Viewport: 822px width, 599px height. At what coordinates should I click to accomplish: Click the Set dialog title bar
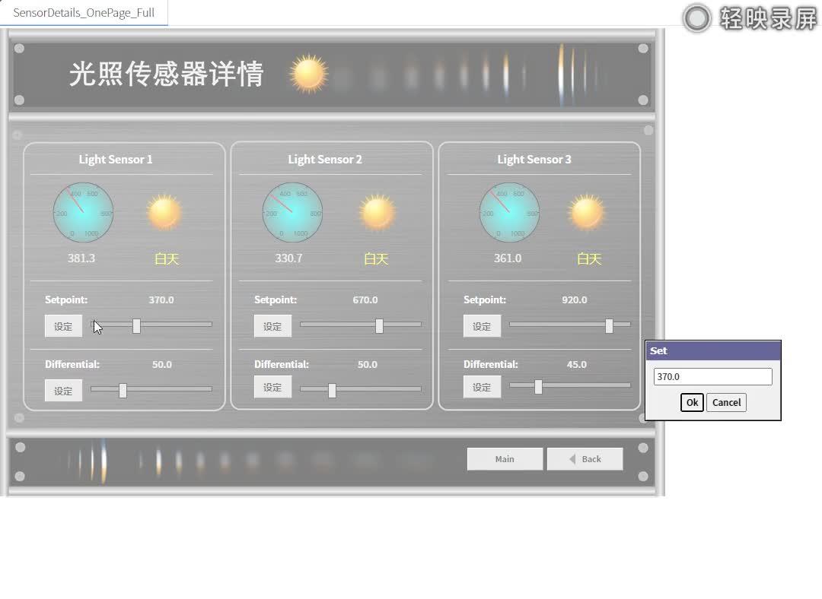pyautogui.click(x=712, y=350)
